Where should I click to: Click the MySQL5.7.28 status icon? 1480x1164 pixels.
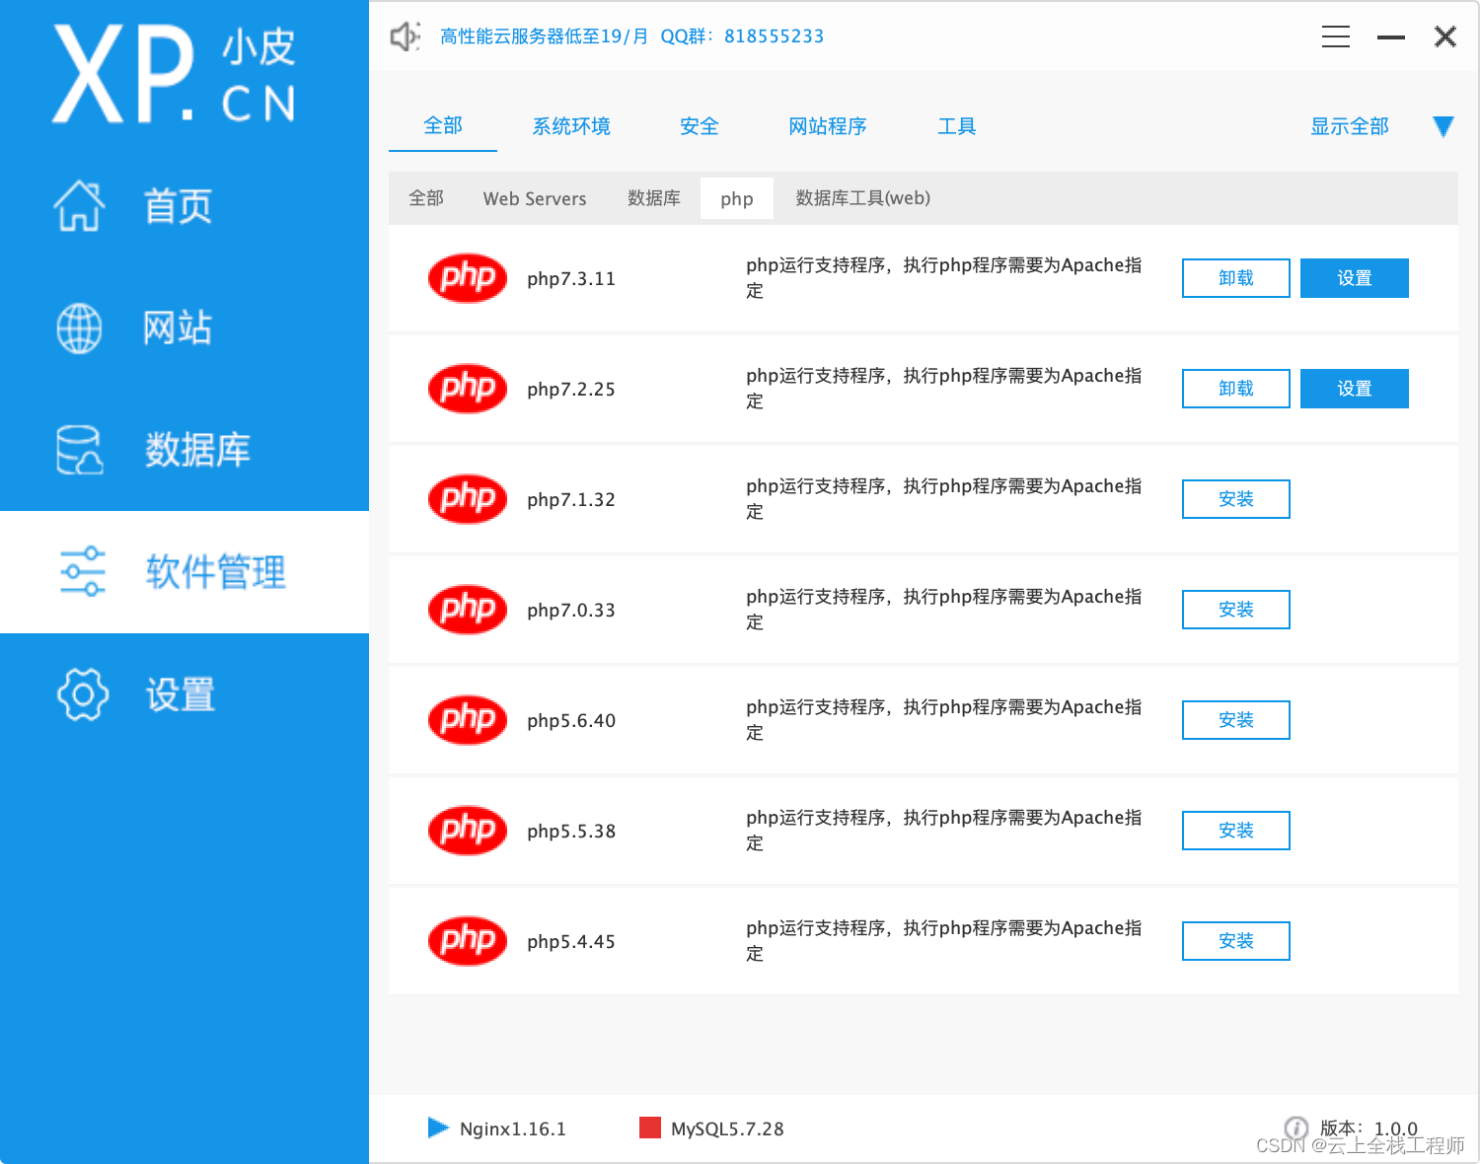650,1127
